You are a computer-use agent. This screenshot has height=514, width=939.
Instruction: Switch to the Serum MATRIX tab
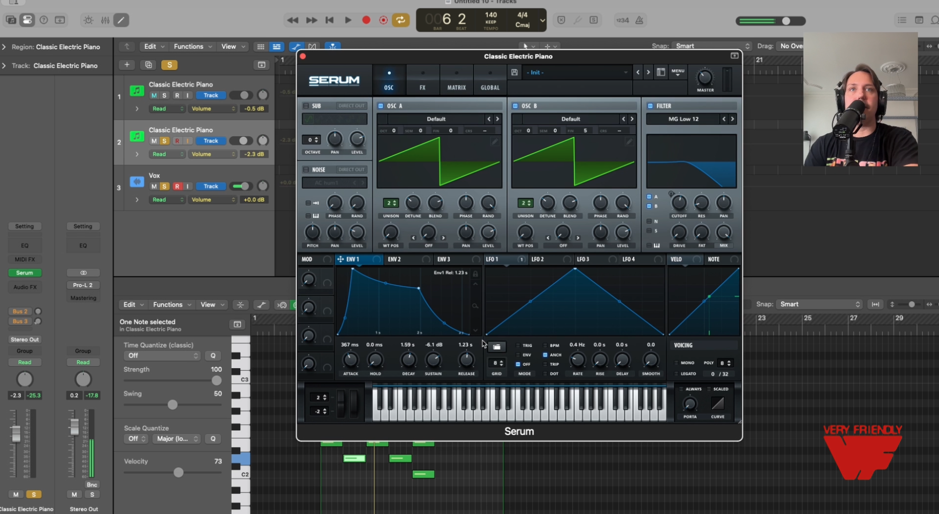click(x=456, y=80)
